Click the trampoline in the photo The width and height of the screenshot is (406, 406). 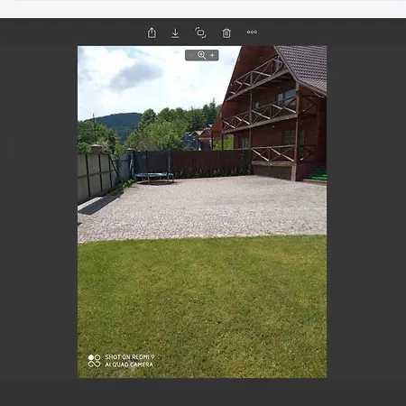(x=154, y=177)
